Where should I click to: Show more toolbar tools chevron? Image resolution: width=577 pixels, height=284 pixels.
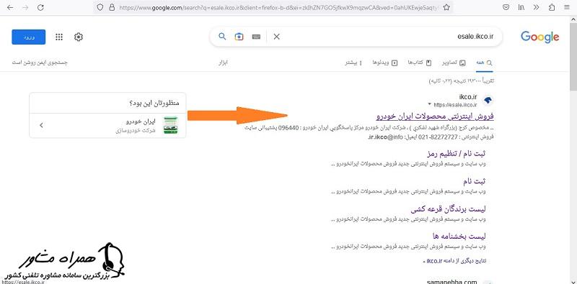click(x=537, y=7)
